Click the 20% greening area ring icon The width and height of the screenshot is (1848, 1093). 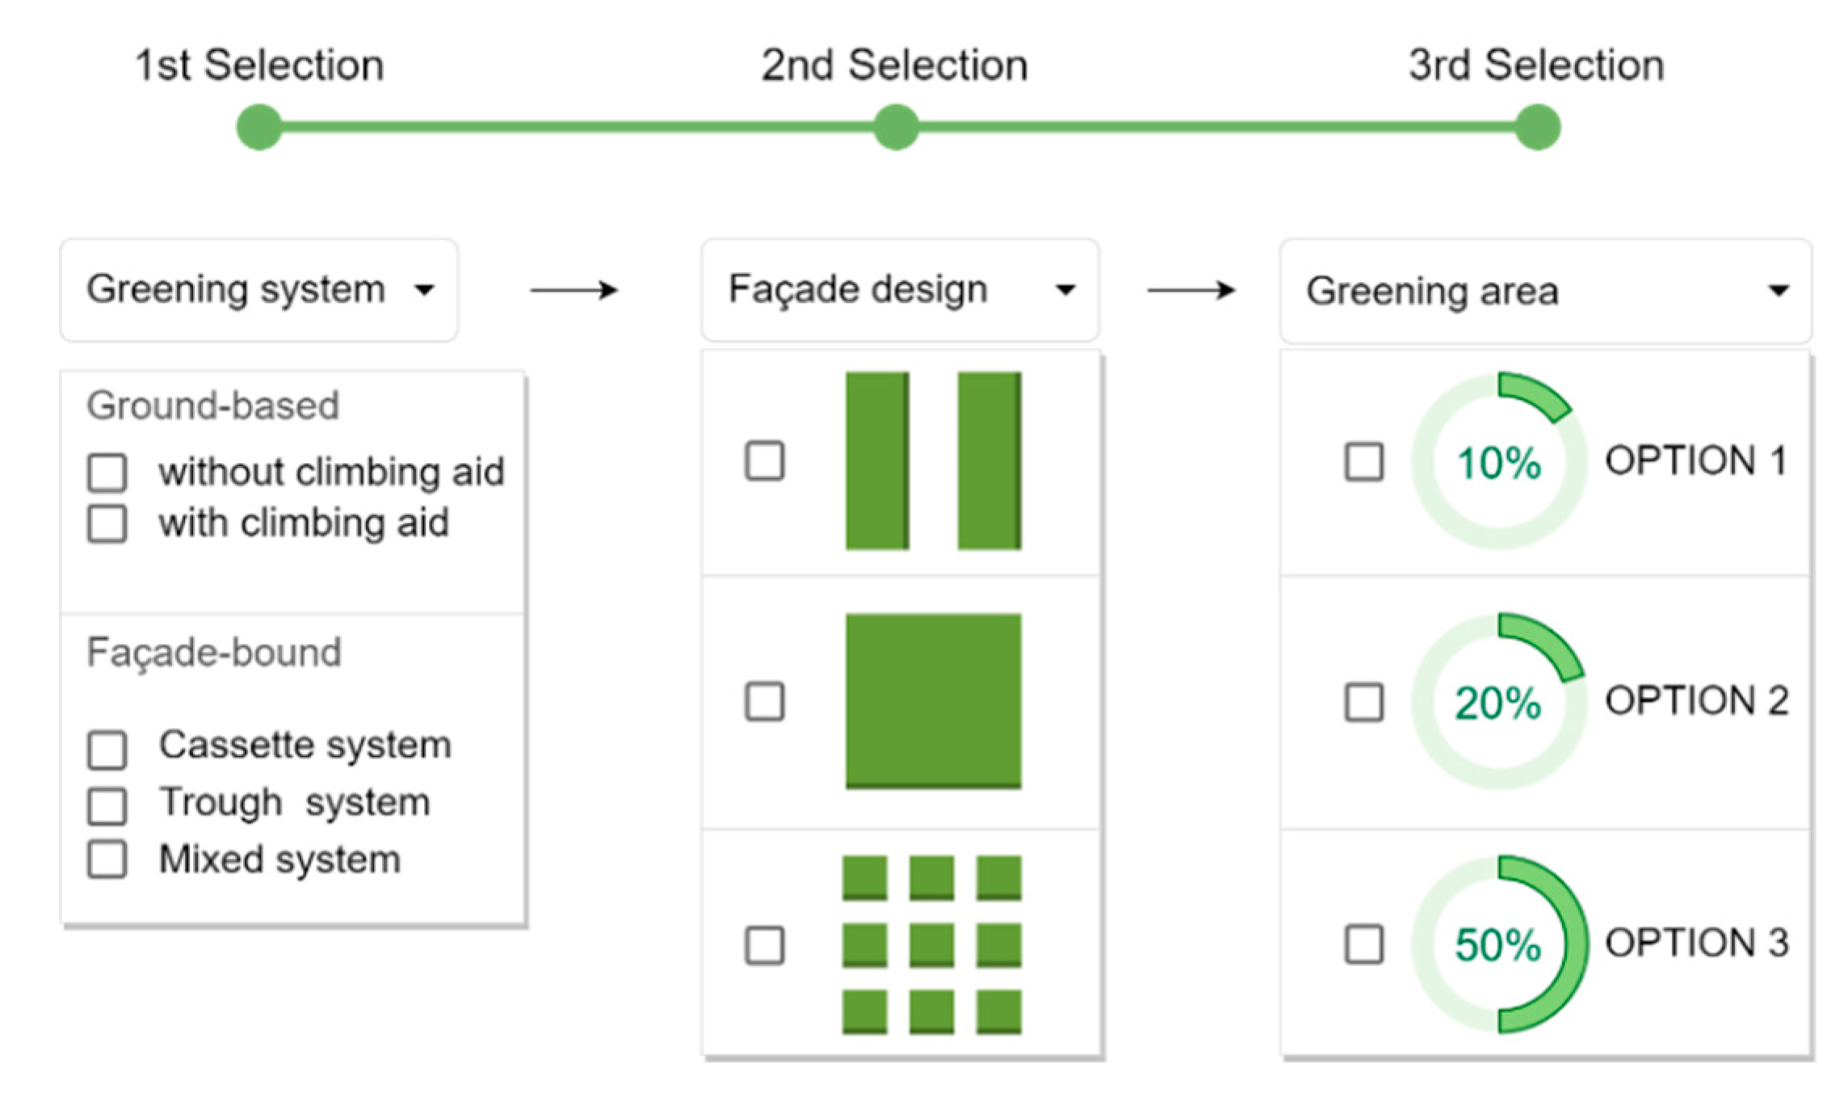(1498, 701)
